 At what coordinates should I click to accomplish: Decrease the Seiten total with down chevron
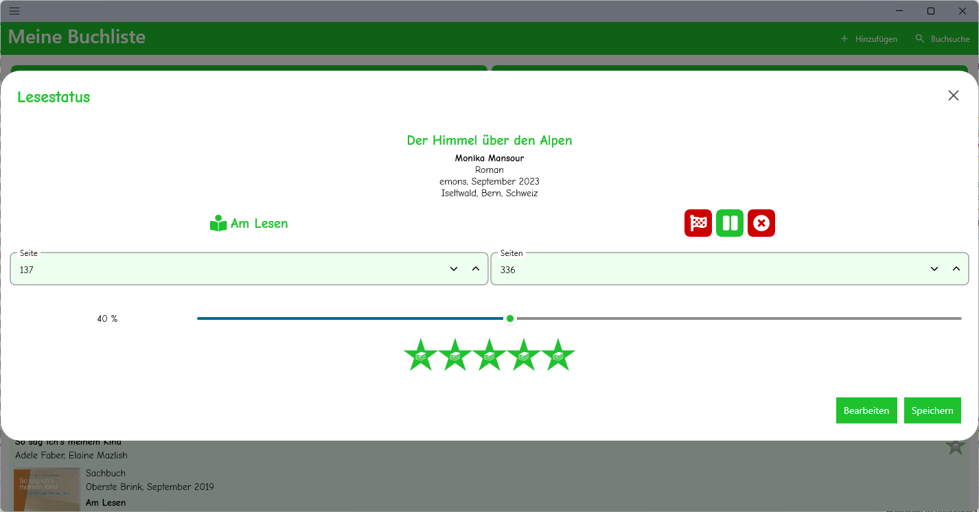pos(934,269)
